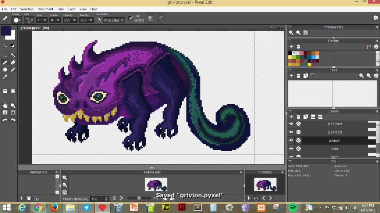Choose the Eyedropper color picker tool

(x=5, y=77)
